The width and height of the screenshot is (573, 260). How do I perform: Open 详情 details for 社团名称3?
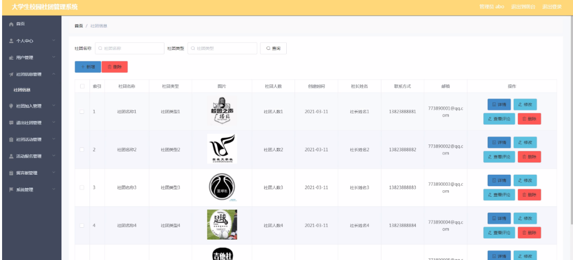point(499,180)
